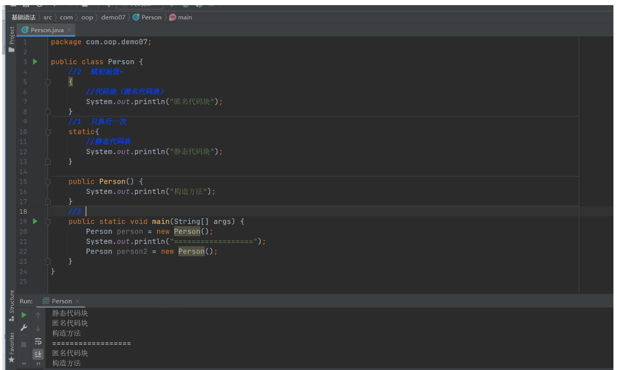Image resolution: width=617 pixels, height=370 pixels.
Task: Collapse the Person() constructor at line 15
Action: pyautogui.click(x=48, y=182)
